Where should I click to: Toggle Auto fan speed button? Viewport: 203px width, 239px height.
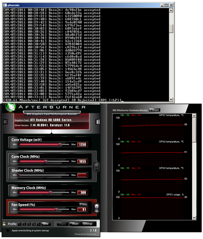(84, 204)
